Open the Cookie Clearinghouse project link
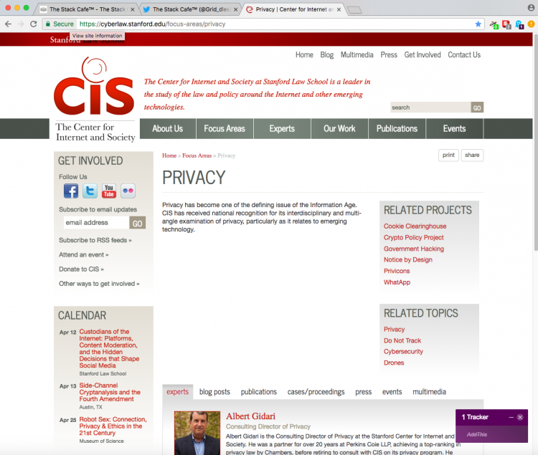 pyautogui.click(x=415, y=226)
